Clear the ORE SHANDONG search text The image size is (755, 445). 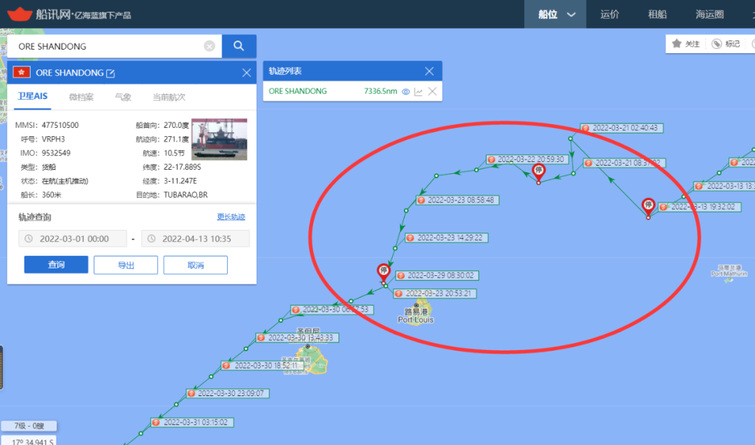(x=210, y=46)
